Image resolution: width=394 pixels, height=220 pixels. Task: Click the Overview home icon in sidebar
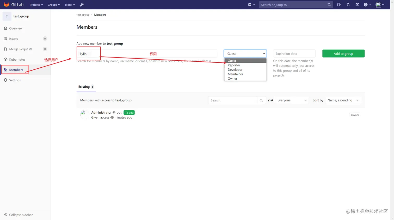tap(5, 28)
